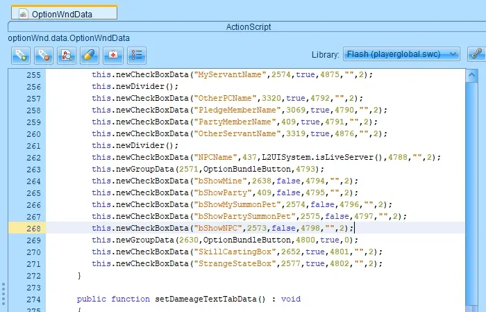Click the "PartyMemberName" string
486x312 pixels.
point(235,122)
